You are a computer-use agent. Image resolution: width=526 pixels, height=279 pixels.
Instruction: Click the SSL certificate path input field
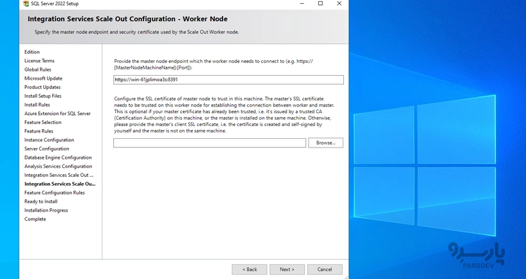(x=210, y=143)
